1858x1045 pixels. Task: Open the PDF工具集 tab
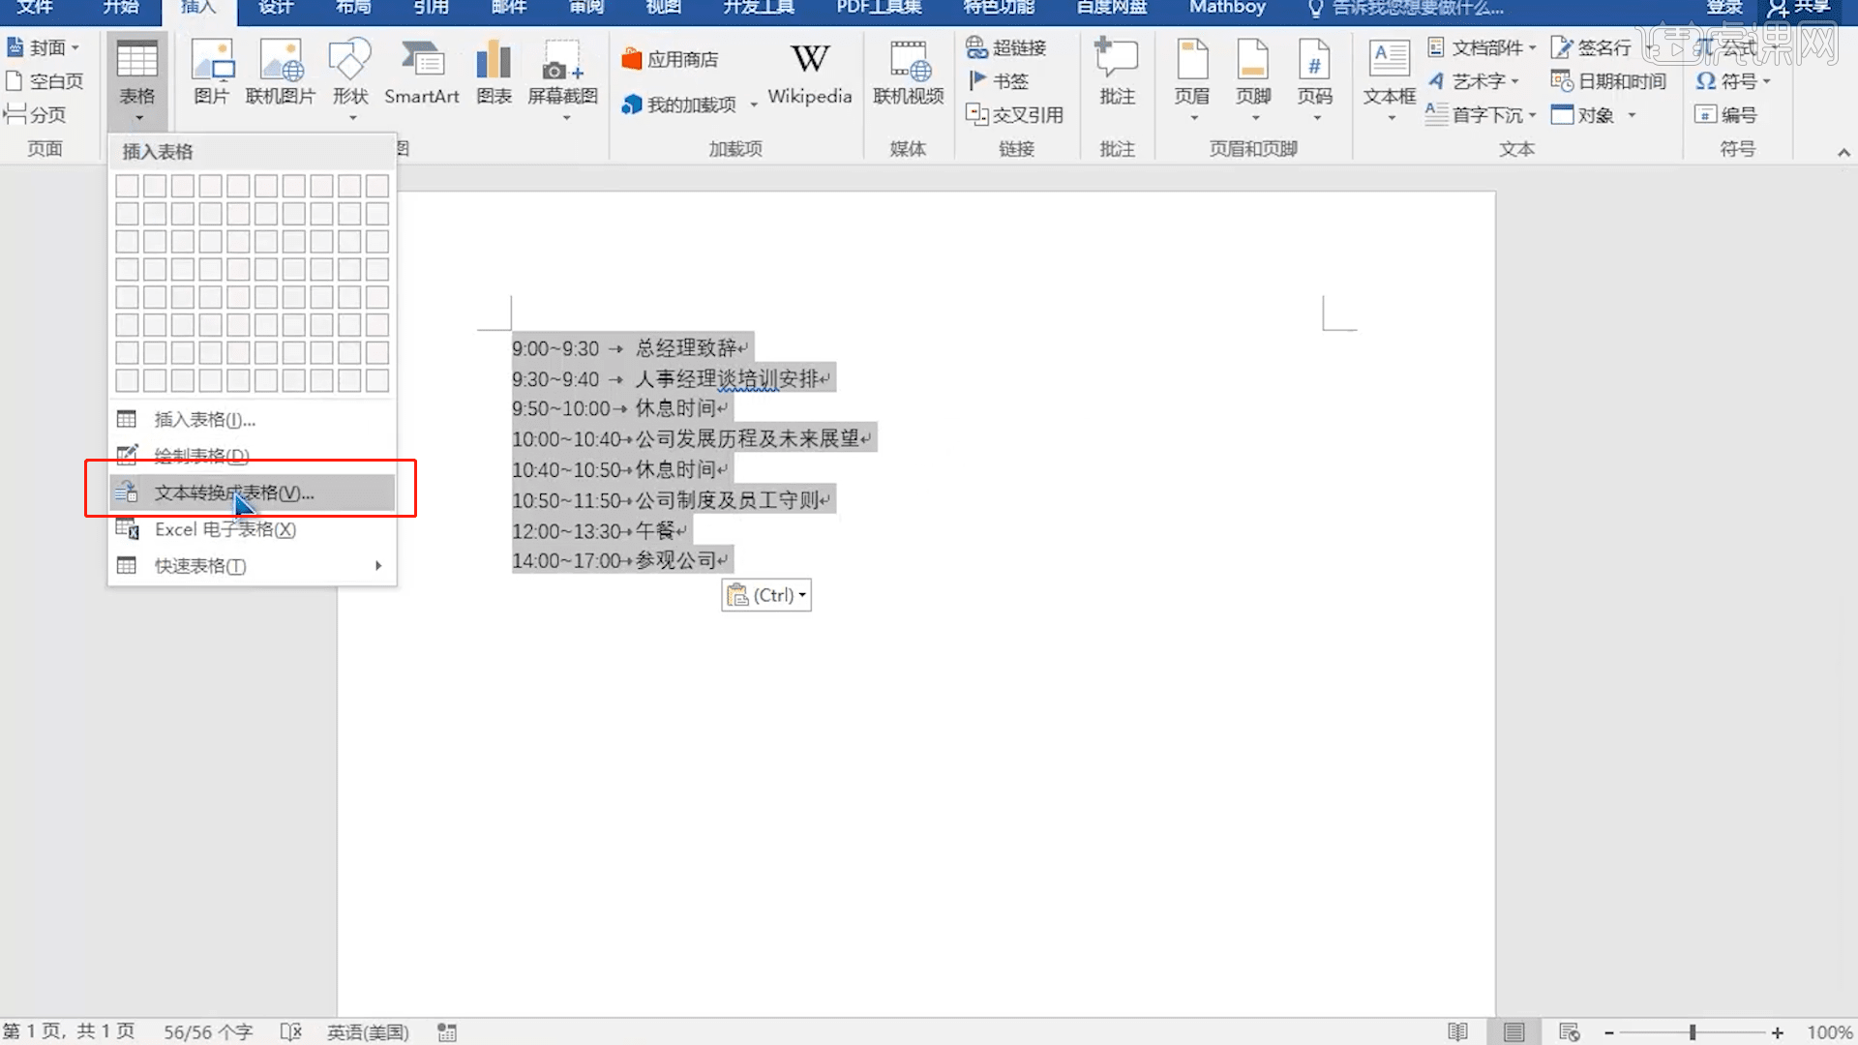879,8
